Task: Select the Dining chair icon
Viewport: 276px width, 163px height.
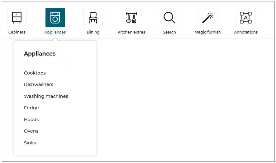Action: (x=93, y=18)
